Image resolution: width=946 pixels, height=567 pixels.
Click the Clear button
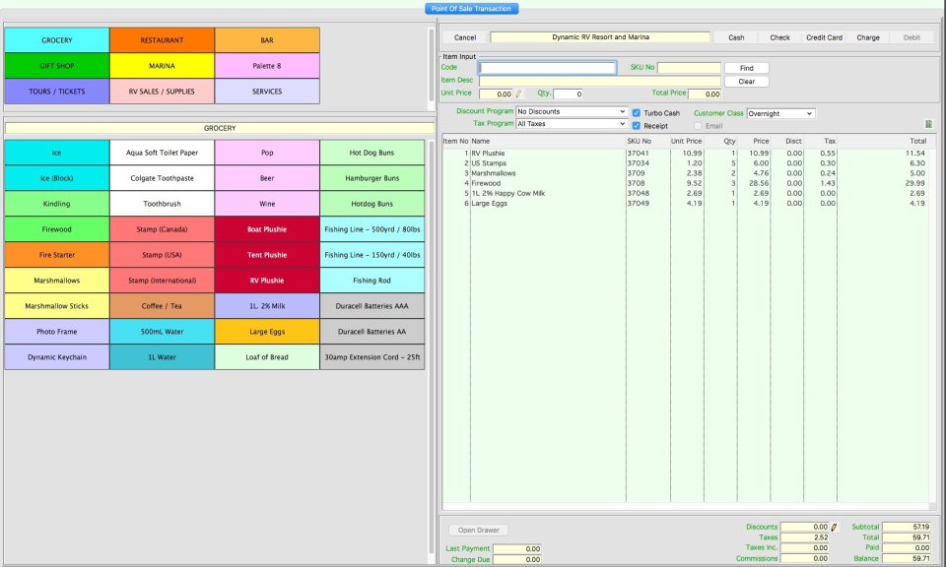click(x=746, y=82)
